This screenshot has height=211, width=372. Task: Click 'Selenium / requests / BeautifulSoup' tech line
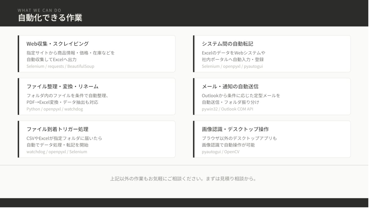(61, 67)
